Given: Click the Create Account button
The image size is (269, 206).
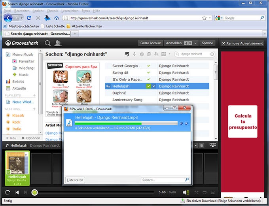Looking at the screenshot, I should point(150,43).
